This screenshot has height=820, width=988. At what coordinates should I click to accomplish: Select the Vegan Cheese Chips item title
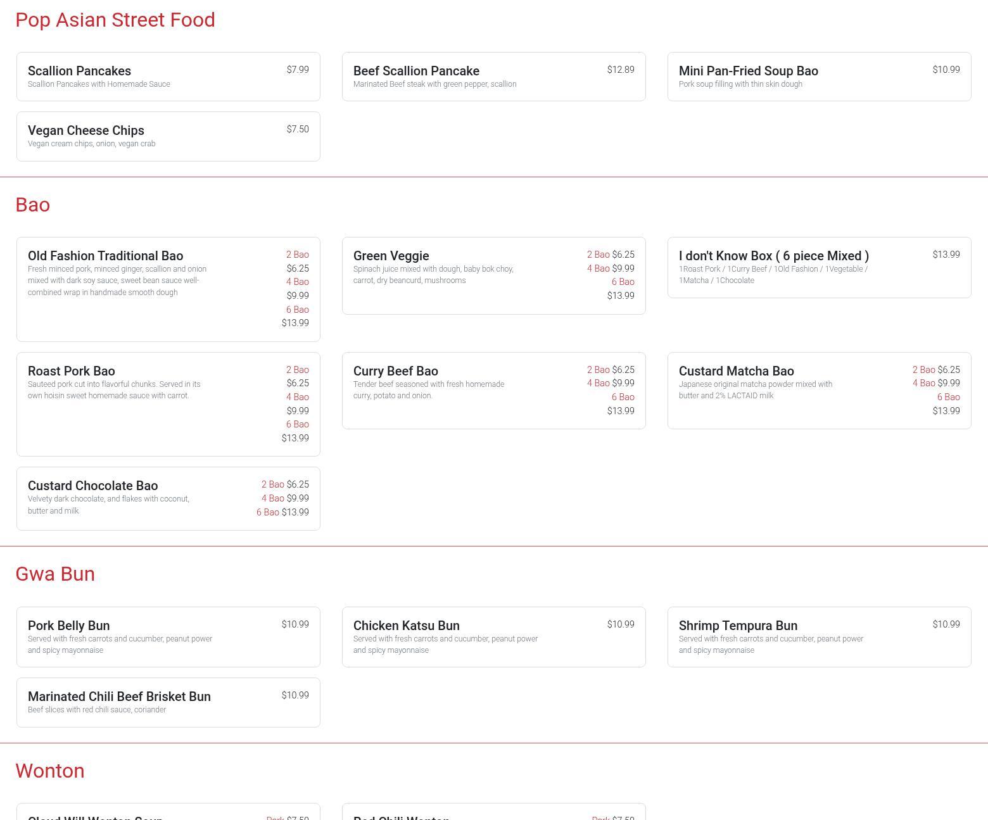(x=86, y=130)
